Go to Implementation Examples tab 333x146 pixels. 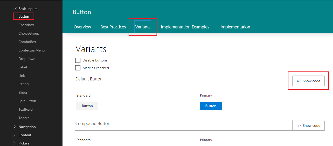(x=185, y=27)
